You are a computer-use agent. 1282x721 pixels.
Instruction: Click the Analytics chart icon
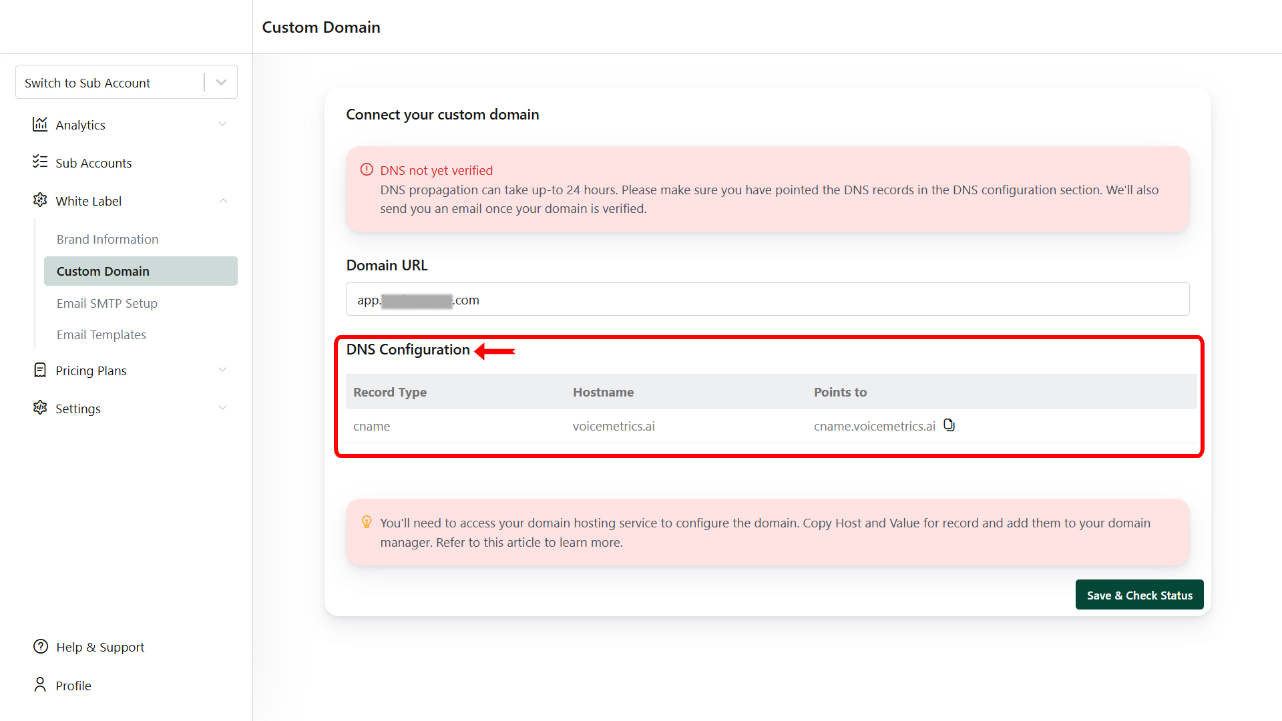pyautogui.click(x=40, y=124)
